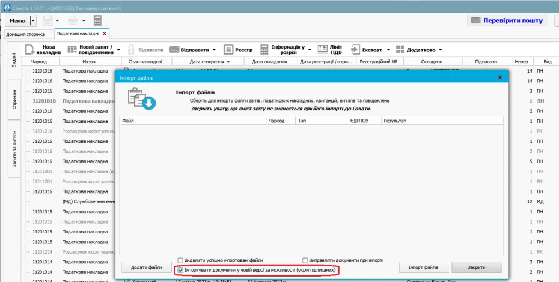
Task: Expand the Меню dropdown arrow
Action: click(x=33, y=21)
